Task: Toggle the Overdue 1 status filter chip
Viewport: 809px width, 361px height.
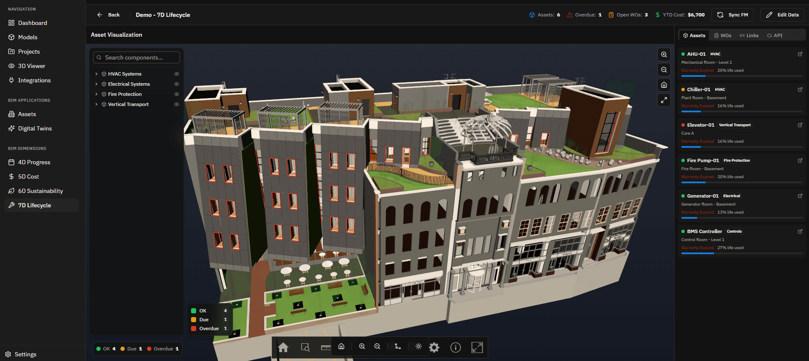Action: [163, 349]
